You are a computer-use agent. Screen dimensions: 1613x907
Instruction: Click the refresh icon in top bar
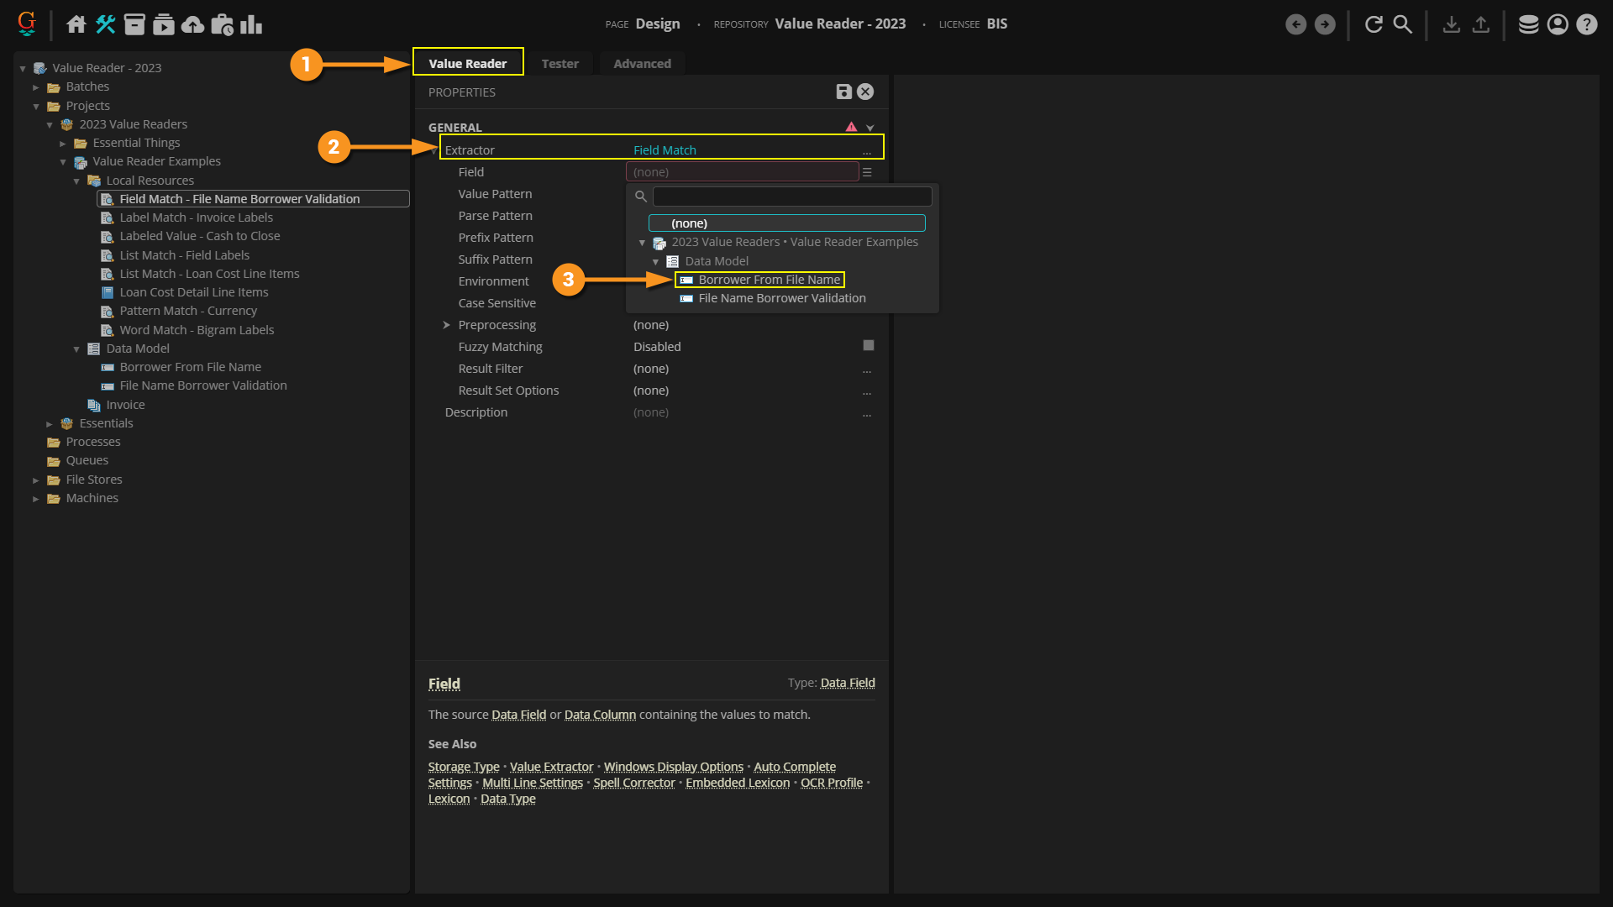coord(1374,24)
